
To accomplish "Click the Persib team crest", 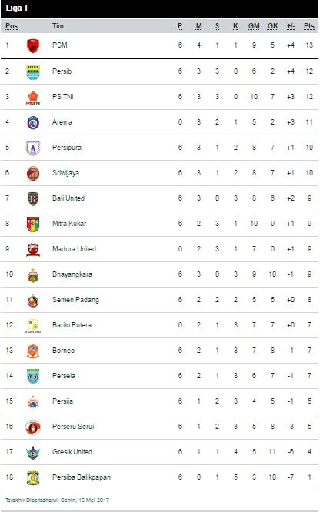I will pos(33,71).
